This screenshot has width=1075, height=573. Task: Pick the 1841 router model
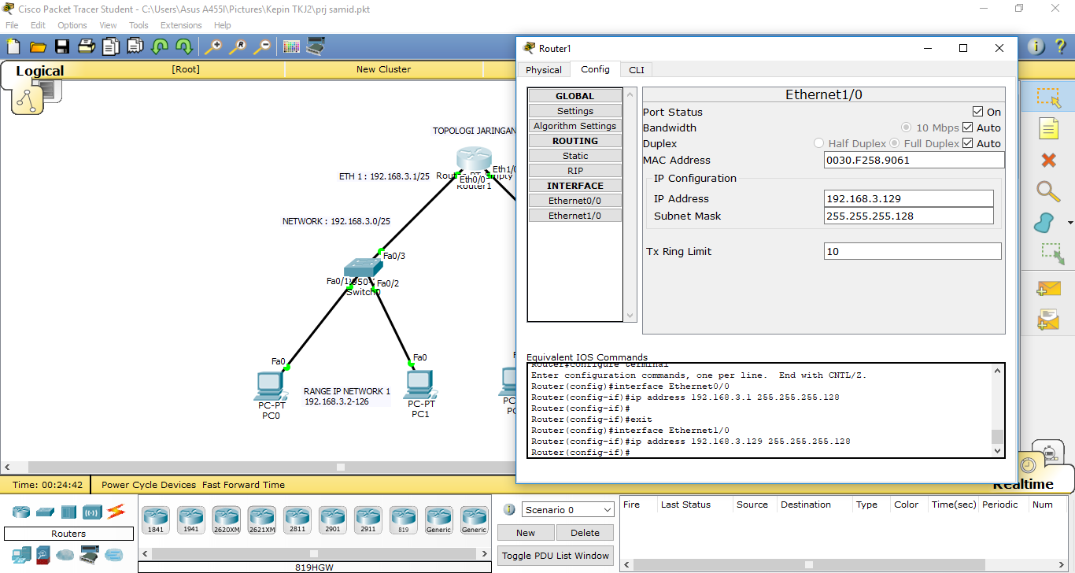tap(156, 520)
